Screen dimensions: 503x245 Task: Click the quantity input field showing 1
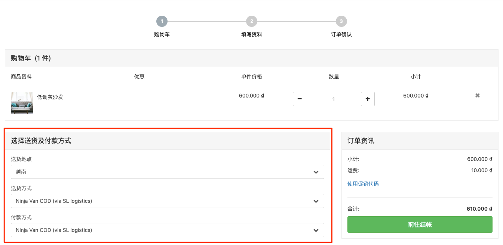click(x=334, y=99)
